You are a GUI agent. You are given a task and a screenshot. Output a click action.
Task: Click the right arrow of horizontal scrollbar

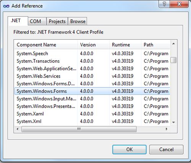pyautogui.click(x=167, y=129)
